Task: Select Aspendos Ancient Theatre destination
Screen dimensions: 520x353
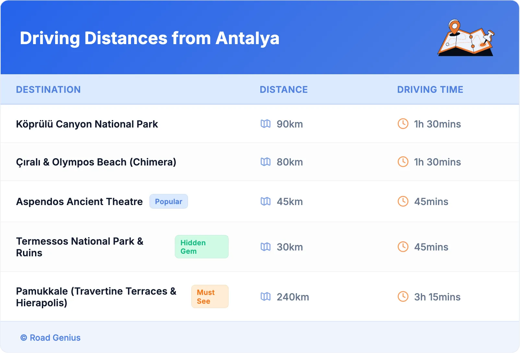Action: pyautogui.click(x=79, y=201)
